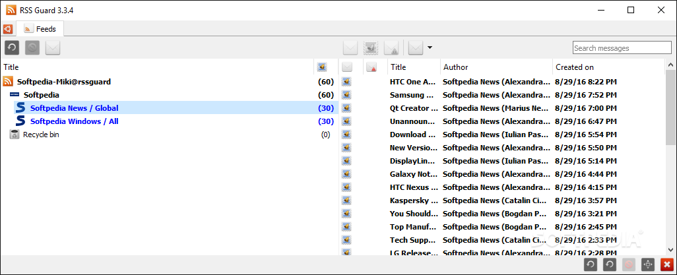Click the envelope icon beside the dropdown arrow
Viewport: 677px width, 275px height.
[x=415, y=47]
